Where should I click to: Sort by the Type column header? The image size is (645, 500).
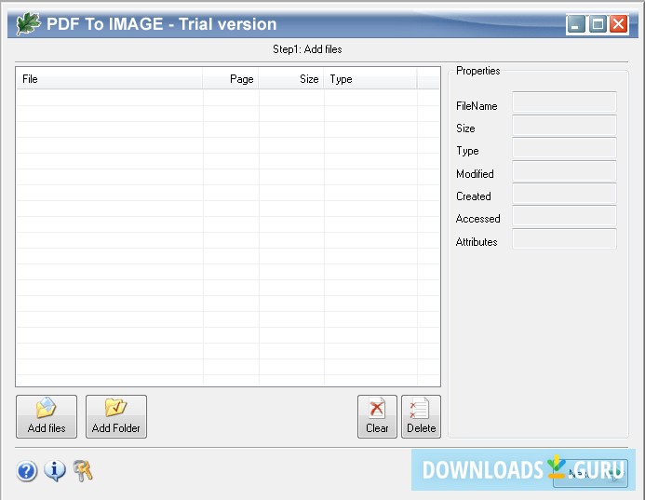tap(370, 79)
